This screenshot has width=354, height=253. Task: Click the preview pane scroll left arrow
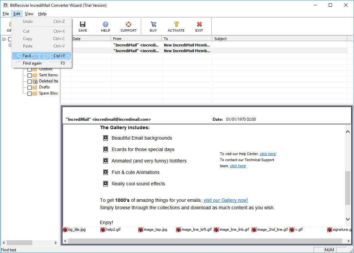[x=65, y=241]
